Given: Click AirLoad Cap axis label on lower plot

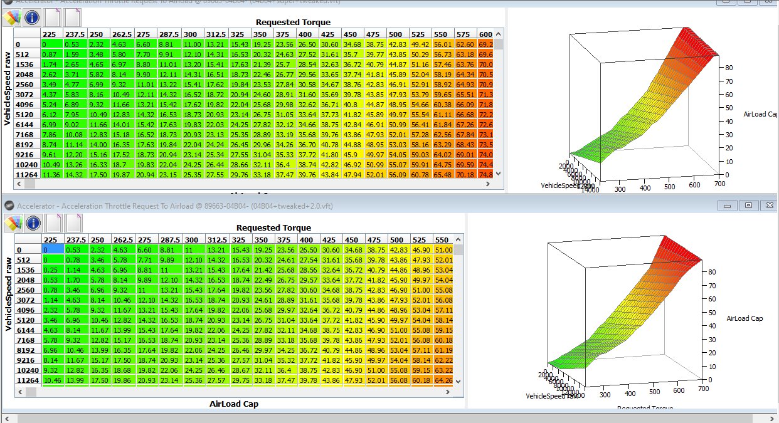Looking at the screenshot, I should (745, 319).
